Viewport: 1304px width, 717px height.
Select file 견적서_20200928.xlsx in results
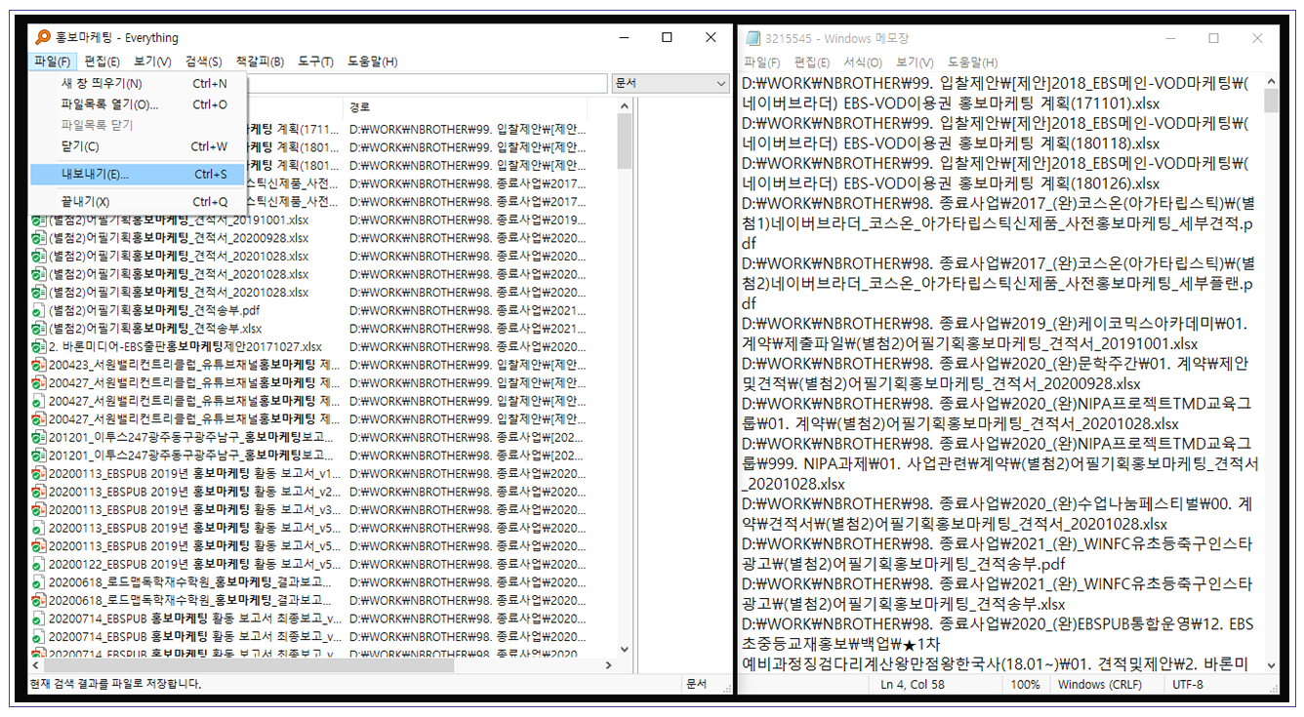[x=179, y=237]
